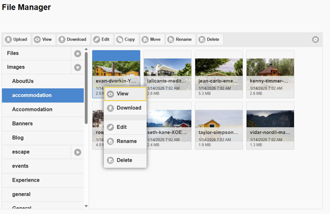Expand the escape folder arrow
This screenshot has height=214, width=330.
pos(78,152)
